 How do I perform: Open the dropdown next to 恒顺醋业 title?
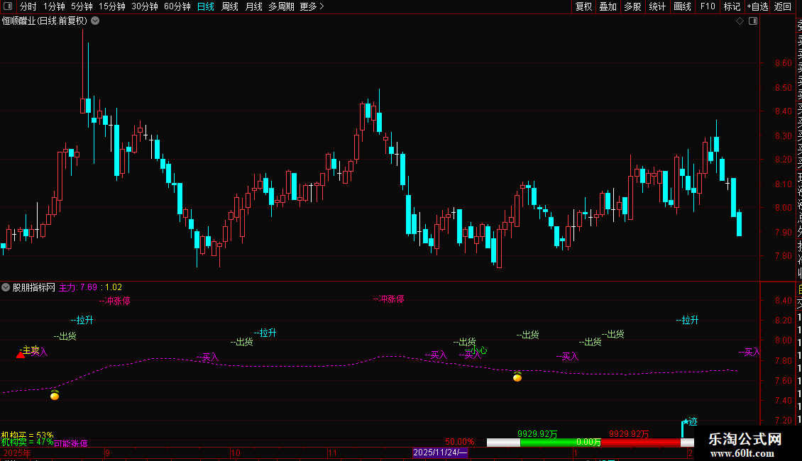click(x=95, y=21)
